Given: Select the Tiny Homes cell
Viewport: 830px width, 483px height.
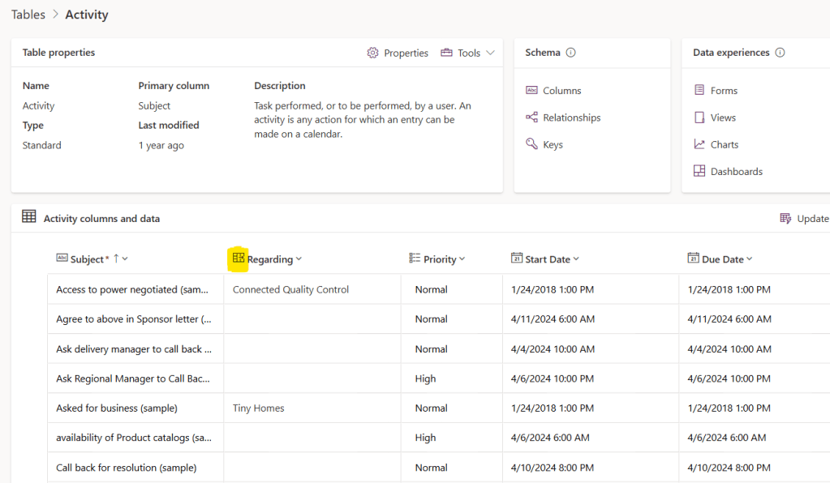Looking at the screenshot, I should pos(258,408).
